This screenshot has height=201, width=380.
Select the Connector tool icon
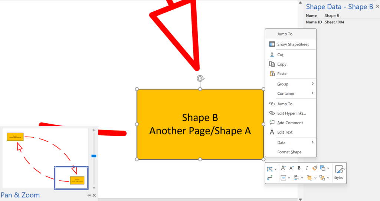(x=270, y=178)
